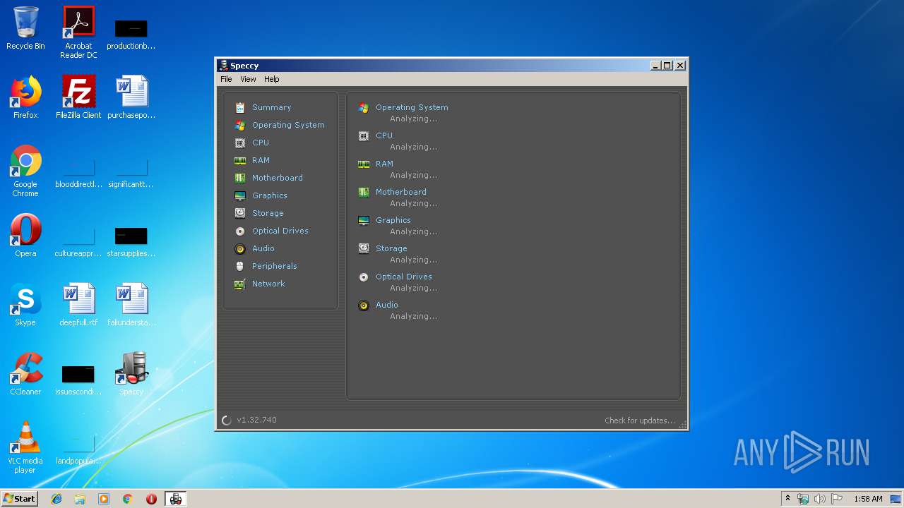The height and width of the screenshot is (508, 904).
Task: Open the Storage drive icon in sidebar
Action: (240, 213)
